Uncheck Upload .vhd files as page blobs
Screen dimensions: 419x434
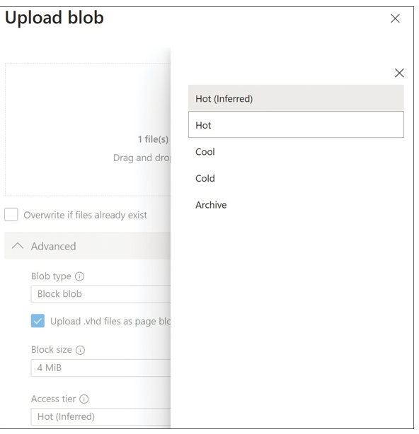pos(38,321)
